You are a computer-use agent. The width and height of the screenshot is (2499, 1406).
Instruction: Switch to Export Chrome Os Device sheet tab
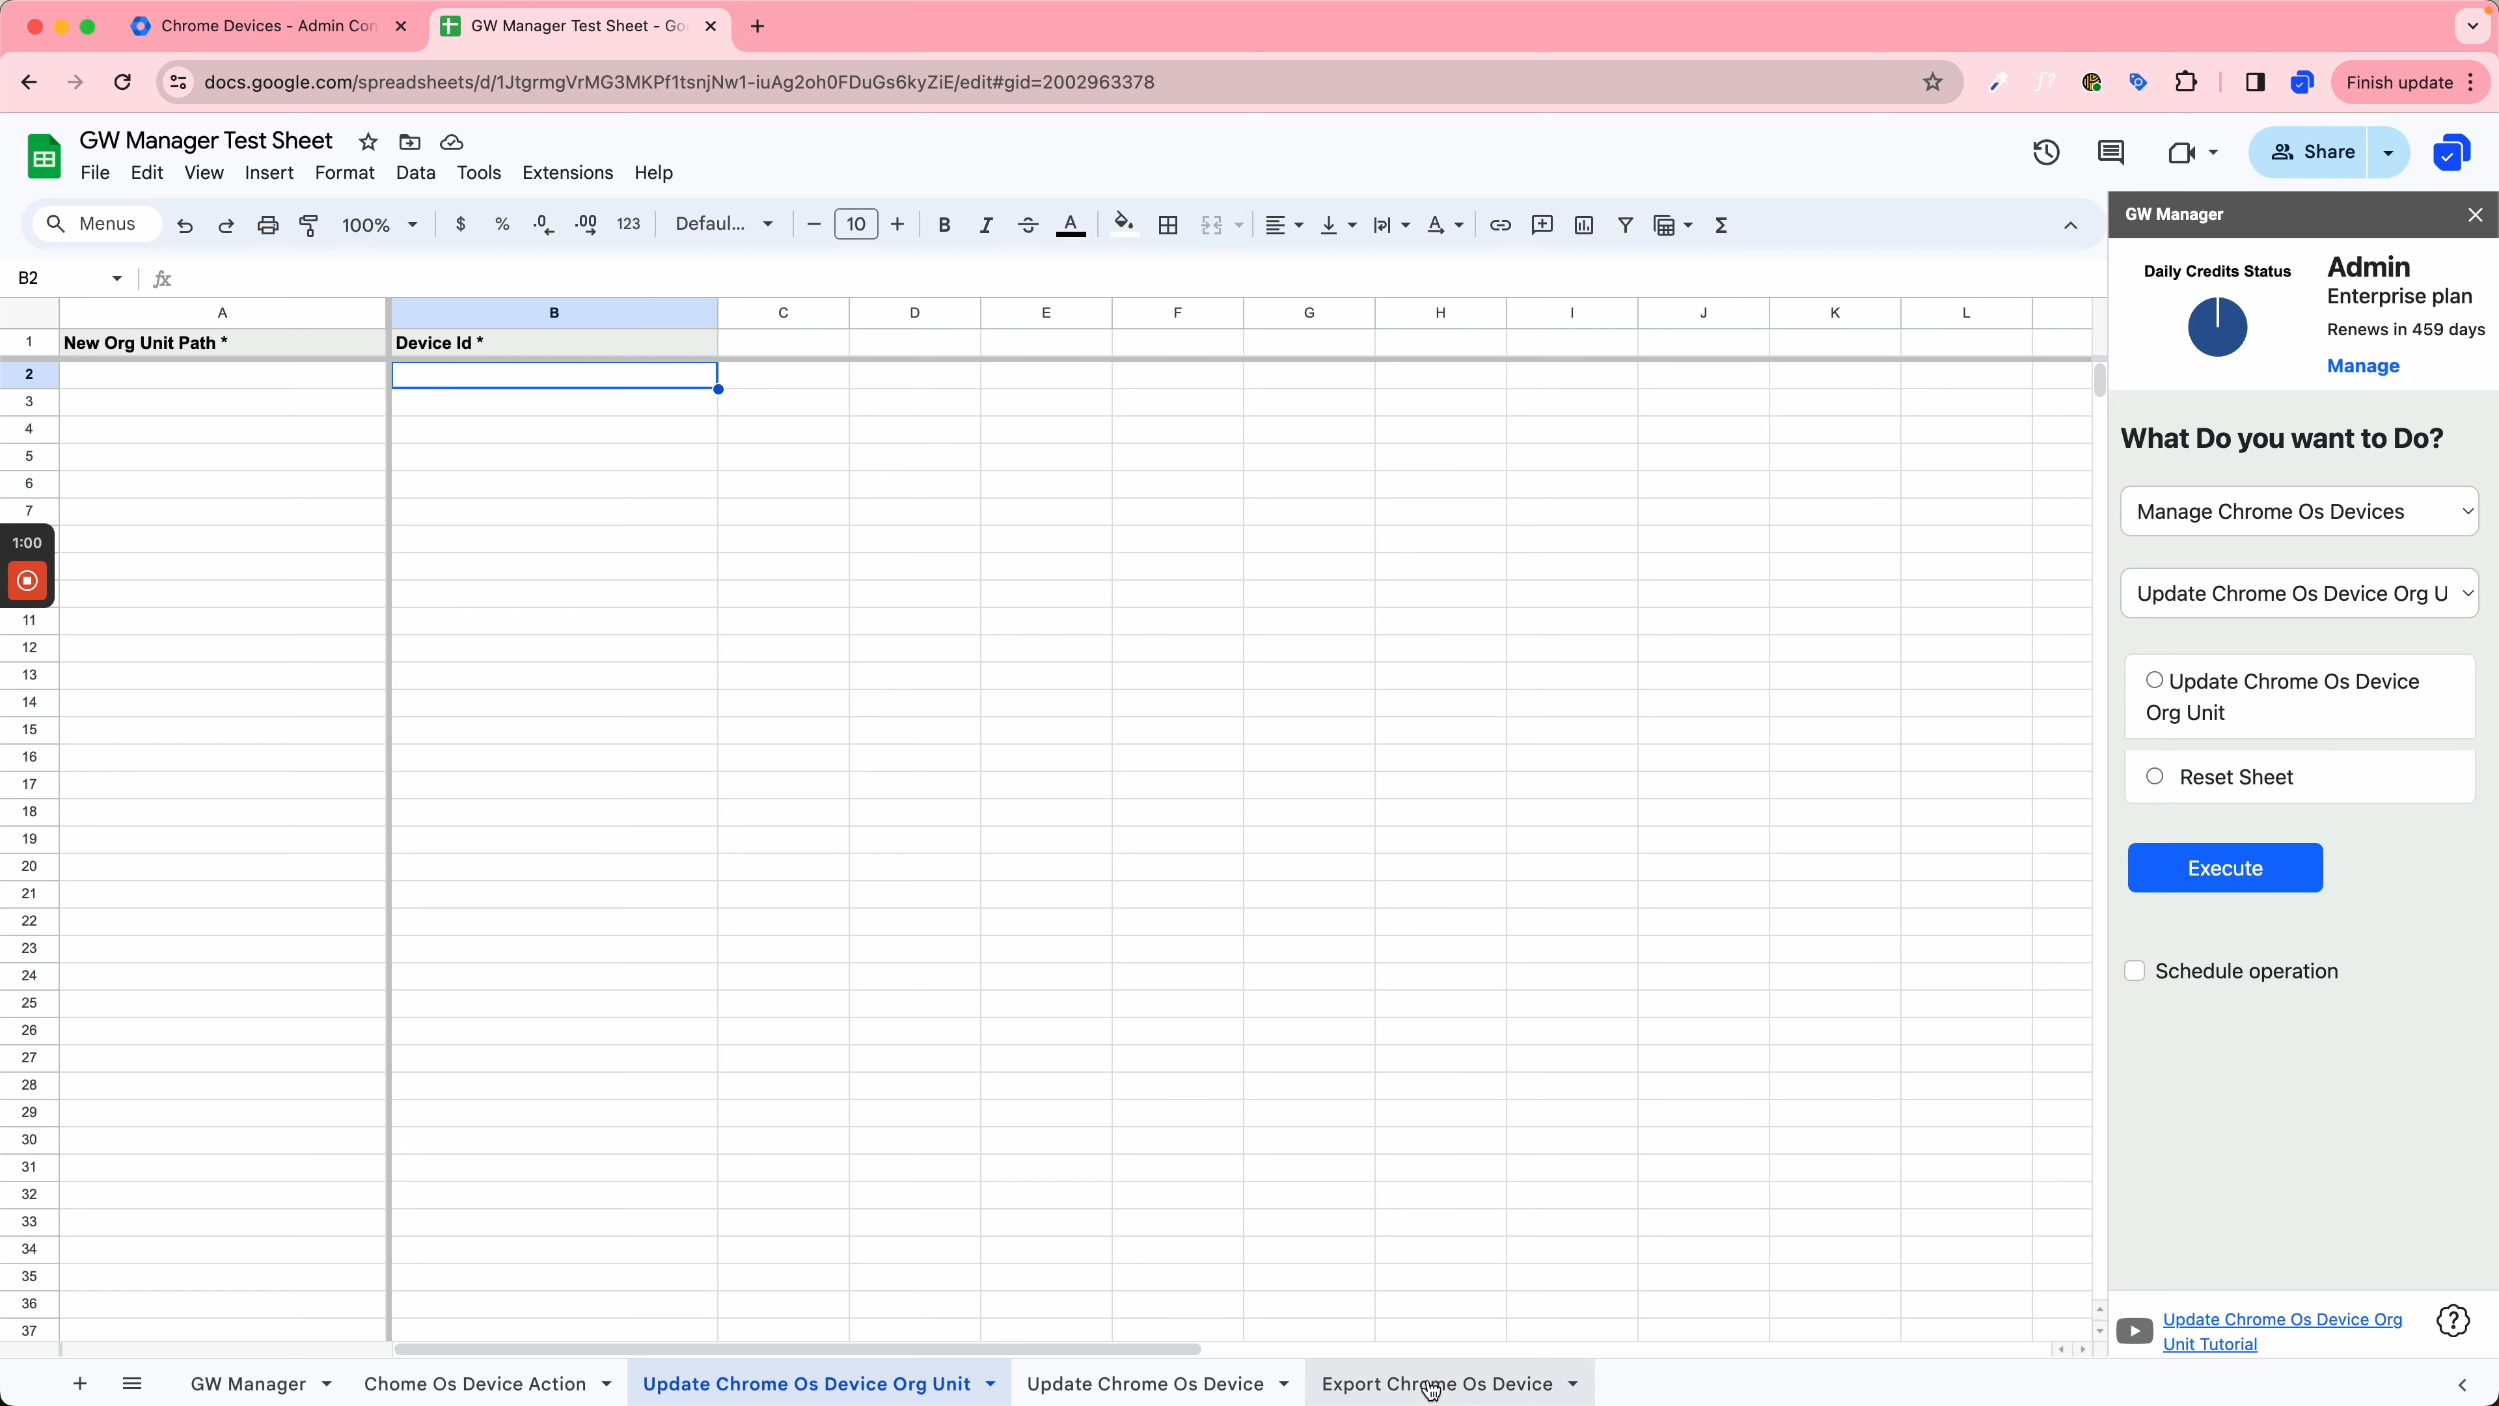[1437, 1384]
